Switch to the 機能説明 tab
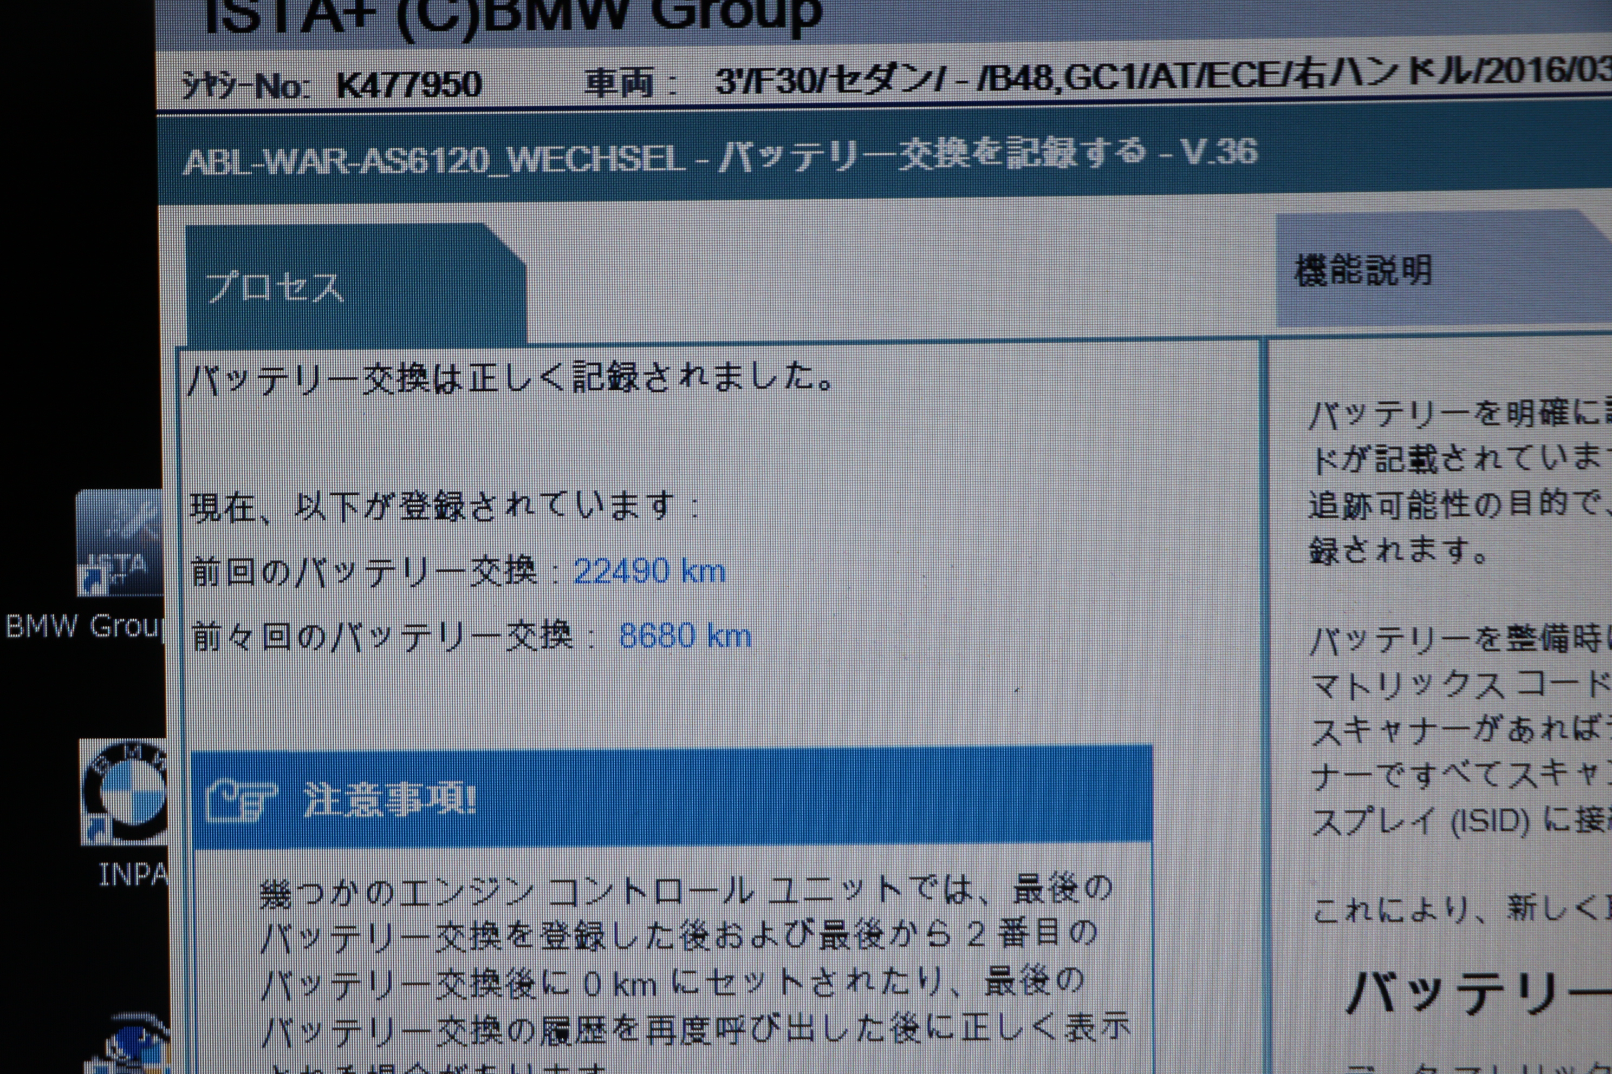Viewport: 1612px width, 1074px height. [x=1444, y=270]
